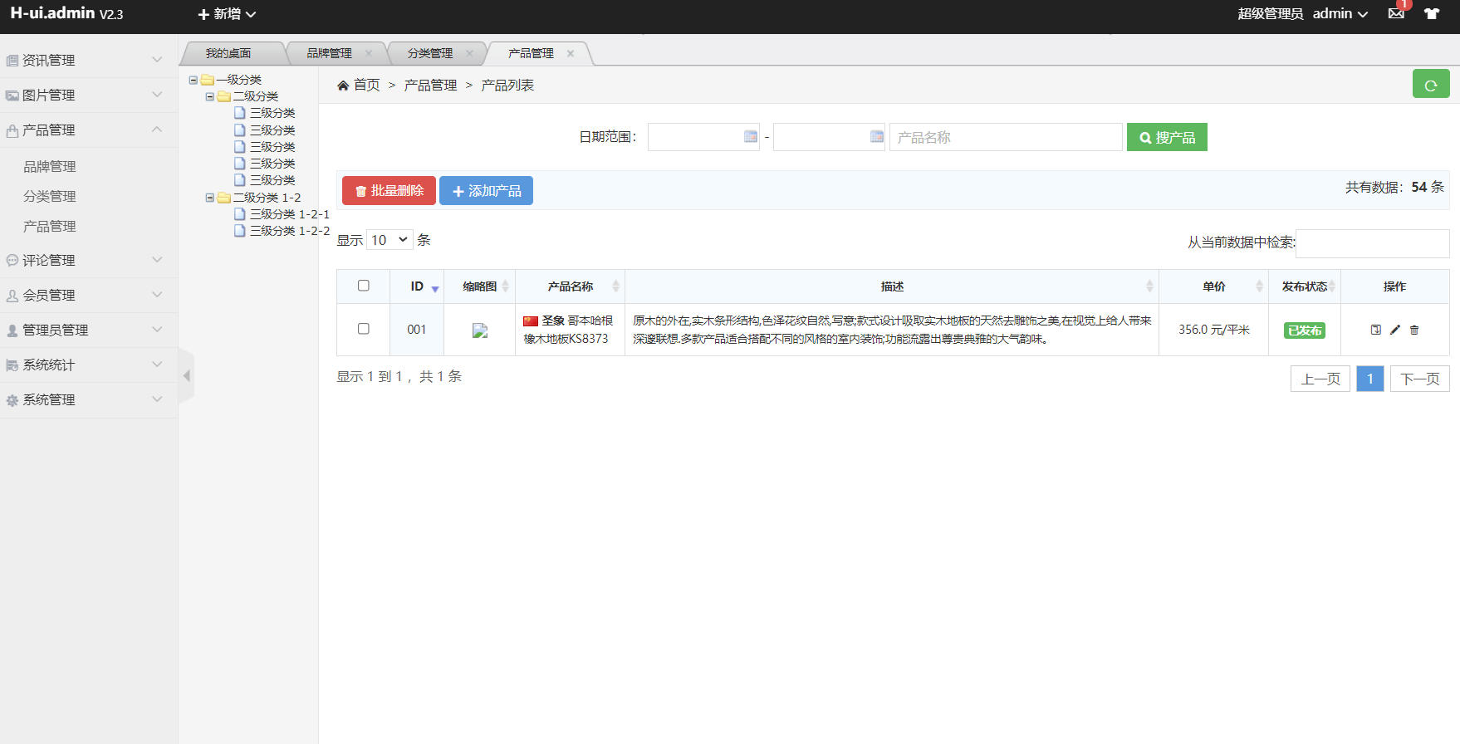Click the product name 圣象 哥本哈根橡木地板KS8373
Image resolution: width=1460 pixels, height=744 pixels.
point(568,330)
